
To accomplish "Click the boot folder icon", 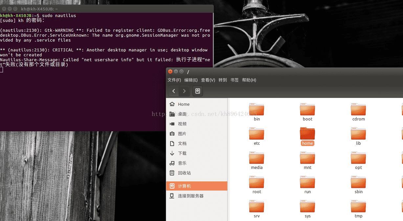I will [307, 109].
